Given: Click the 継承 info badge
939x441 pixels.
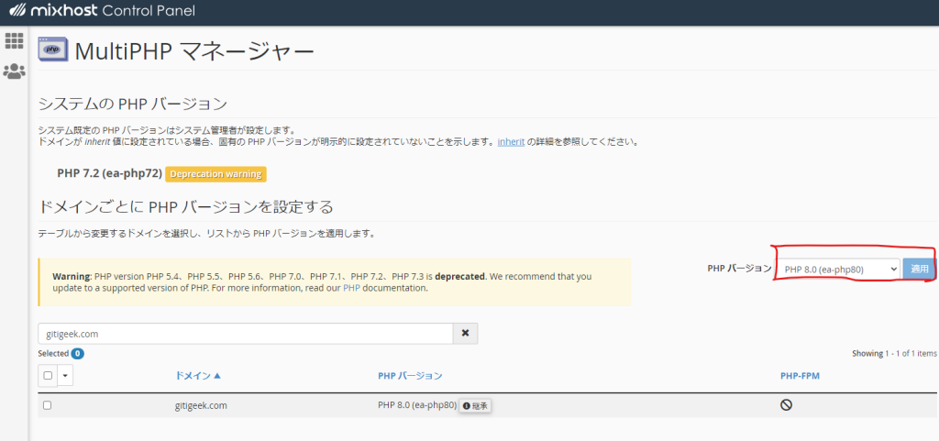Looking at the screenshot, I should (475, 405).
